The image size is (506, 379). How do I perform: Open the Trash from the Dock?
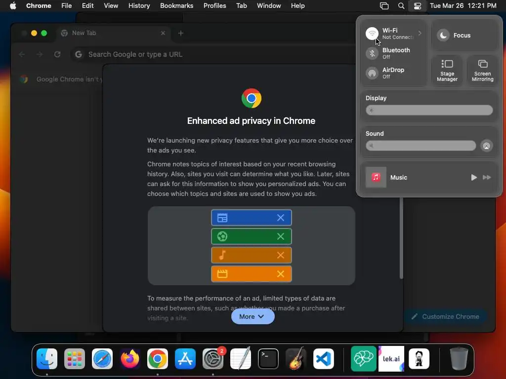tap(459, 358)
